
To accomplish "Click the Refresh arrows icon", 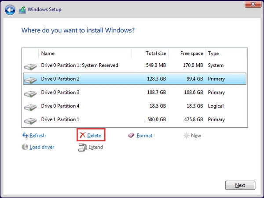I will click(x=25, y=136).
